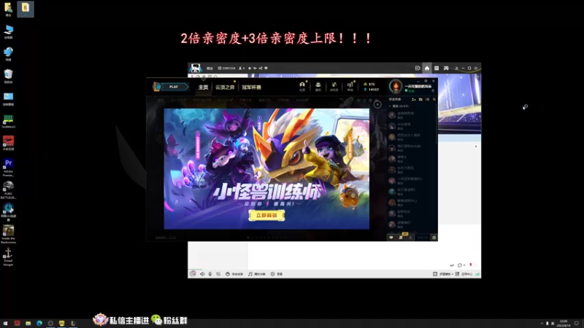Click the friends list view options icon
This screenshot has height=328, width=584.
tap(428, 99)
